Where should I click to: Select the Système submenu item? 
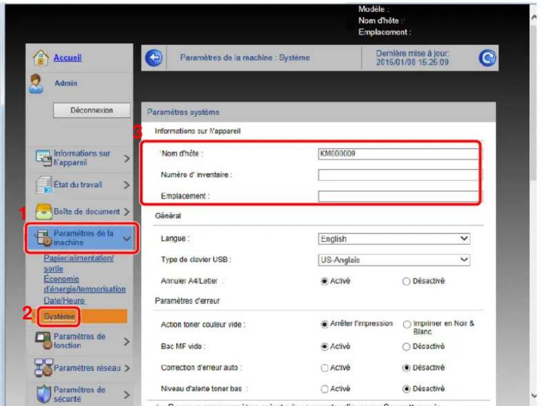pos(59,316)
